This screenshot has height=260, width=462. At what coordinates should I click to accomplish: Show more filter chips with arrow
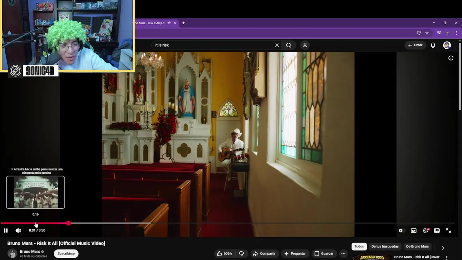point(443,248)
